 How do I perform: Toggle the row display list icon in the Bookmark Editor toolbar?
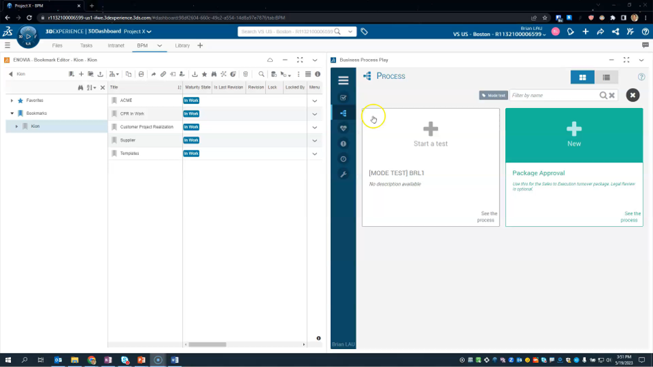[308, 74]
